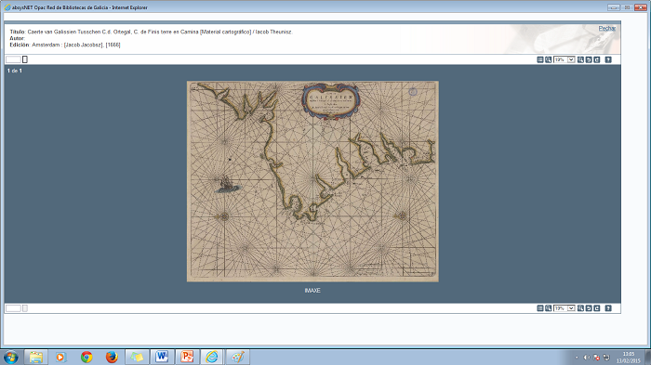
Task: Click the Pechar link to close viewer
Action: [607, 28]
